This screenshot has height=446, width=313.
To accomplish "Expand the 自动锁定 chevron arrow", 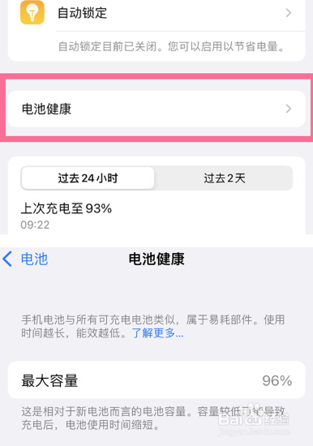I will (288, 13).
